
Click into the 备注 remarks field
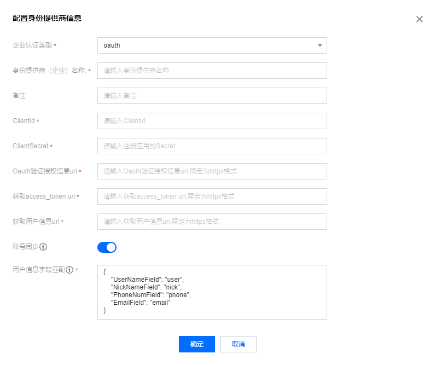click(x=212, y=96)
